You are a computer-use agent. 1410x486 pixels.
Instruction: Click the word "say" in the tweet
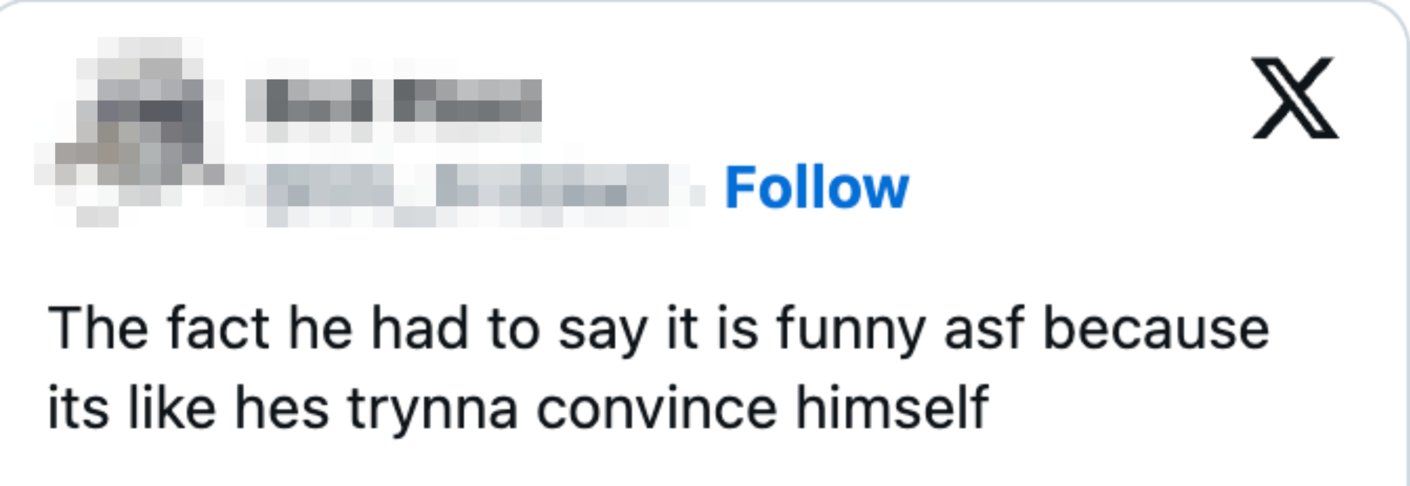(603, 329)
